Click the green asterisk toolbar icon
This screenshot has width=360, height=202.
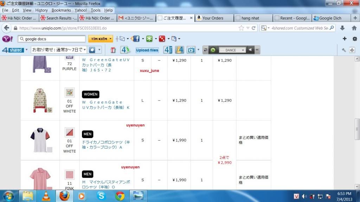pos(149,39)
